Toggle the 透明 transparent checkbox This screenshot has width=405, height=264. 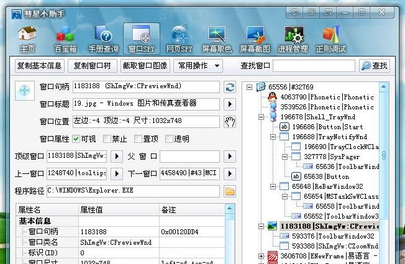(169, 139)
